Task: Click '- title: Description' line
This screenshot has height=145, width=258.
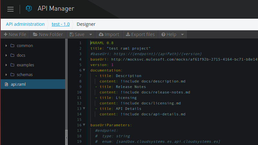Action: pyautogui.click(x=118, y=76)
